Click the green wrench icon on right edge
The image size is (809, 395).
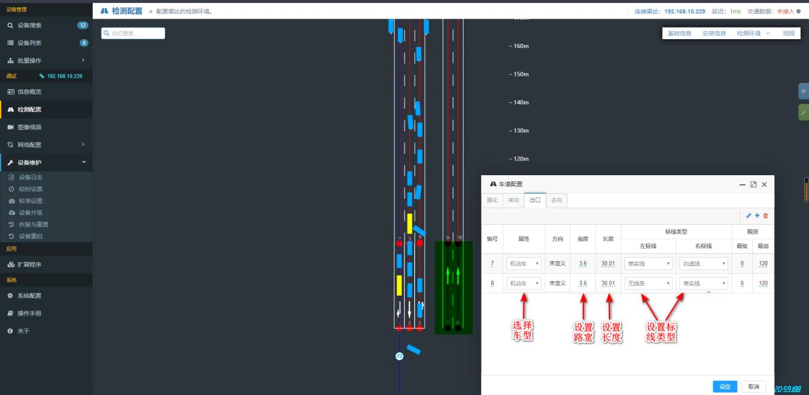(x=803, y=112)
